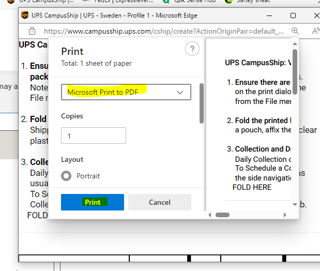Click the Qlik Sense green tab icon
The height and width of the screenshot is (271, 320).
(166, 1)
